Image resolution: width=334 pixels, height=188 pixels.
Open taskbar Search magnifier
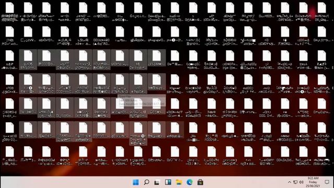(x=146, y=182)
